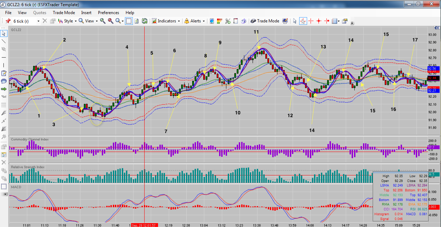The width and height of the screenshot is (441, 227).
Task: Click the monitor display icon in the toolbar
Action: pos(285,21)
